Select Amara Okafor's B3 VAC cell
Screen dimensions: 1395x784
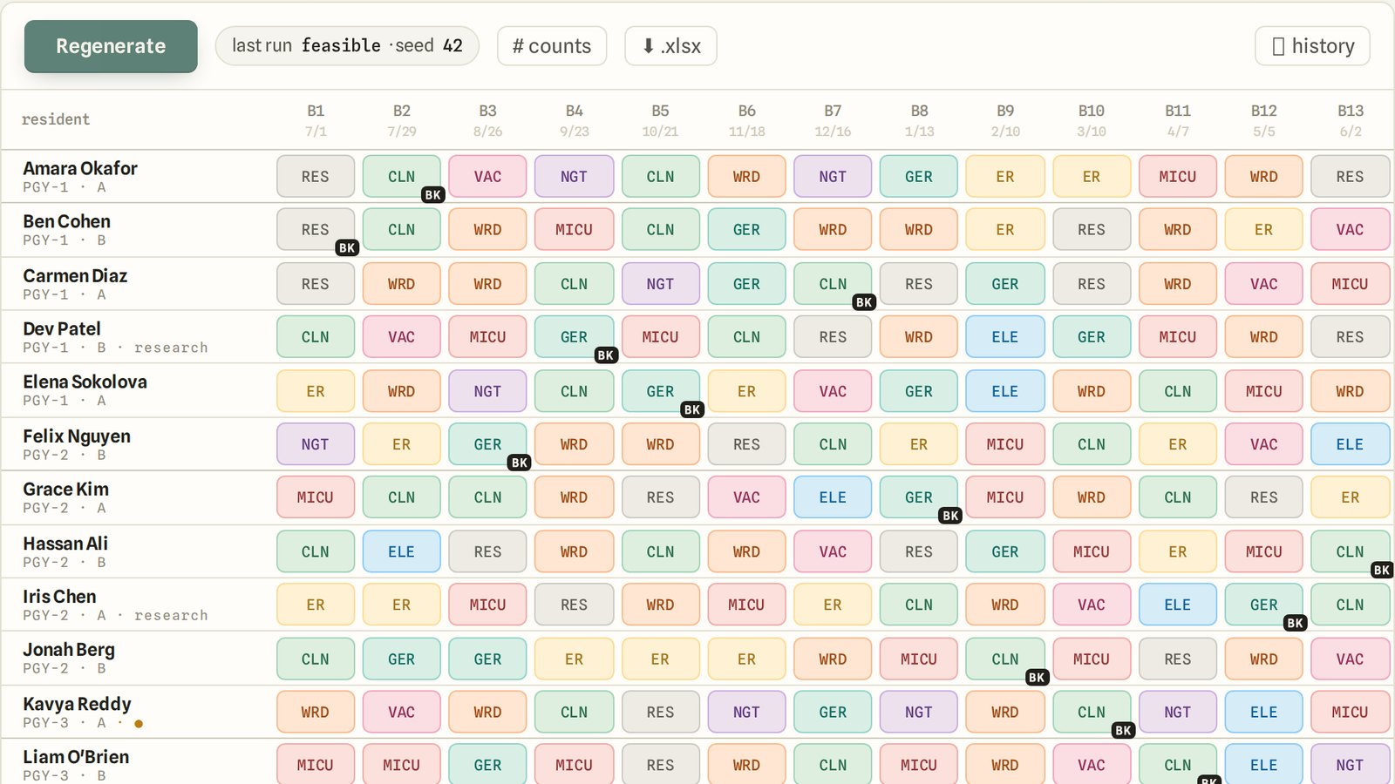click(x=487, y=177)
